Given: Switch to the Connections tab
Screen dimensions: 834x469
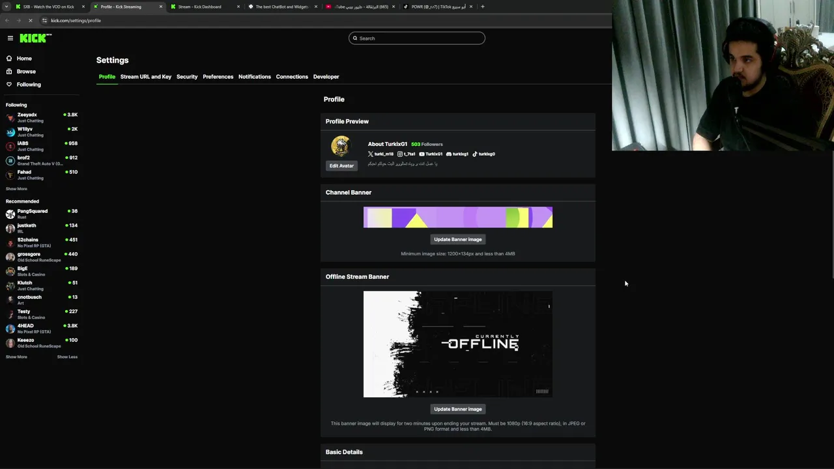Looking at the screenshot, I should pos(292,77).
